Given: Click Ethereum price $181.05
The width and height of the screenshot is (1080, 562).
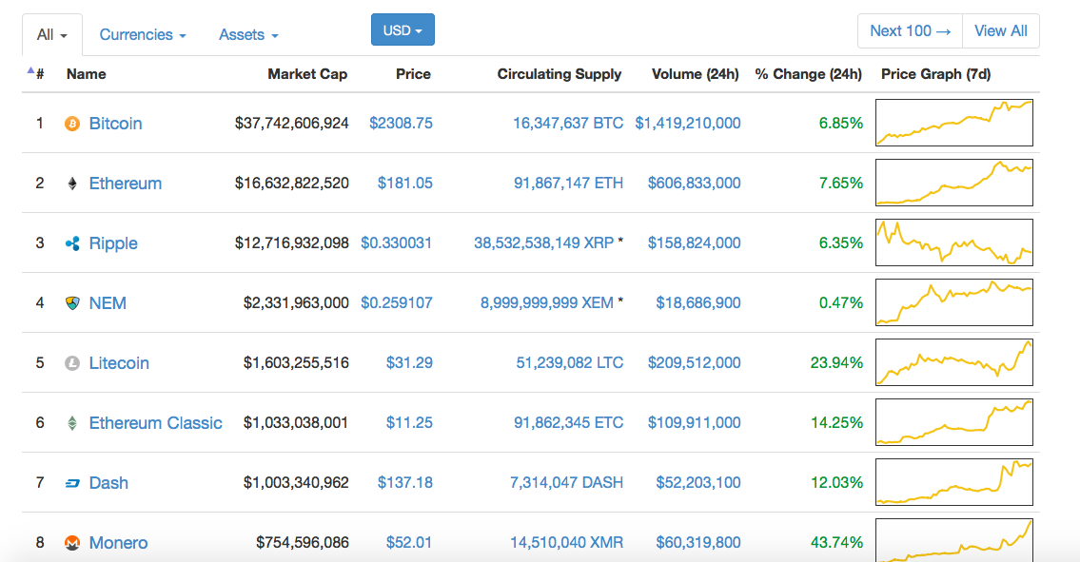Looking at the screenshot, I should pyautogui.click(x=405, y=184).
